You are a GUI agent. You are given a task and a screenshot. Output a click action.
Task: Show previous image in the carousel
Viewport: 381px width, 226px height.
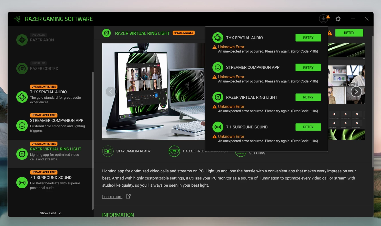(111, 92)
